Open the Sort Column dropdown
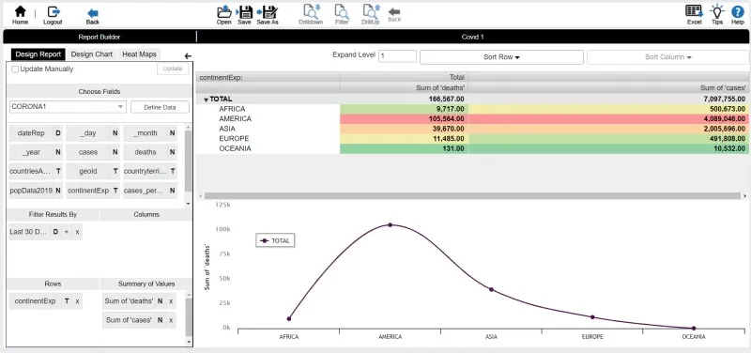The height and width of the screenshot is (353, 751). pos(668,57)
